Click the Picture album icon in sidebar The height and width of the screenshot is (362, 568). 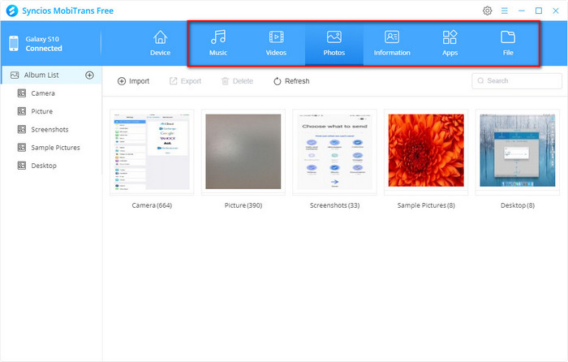(x=22, y=111)
